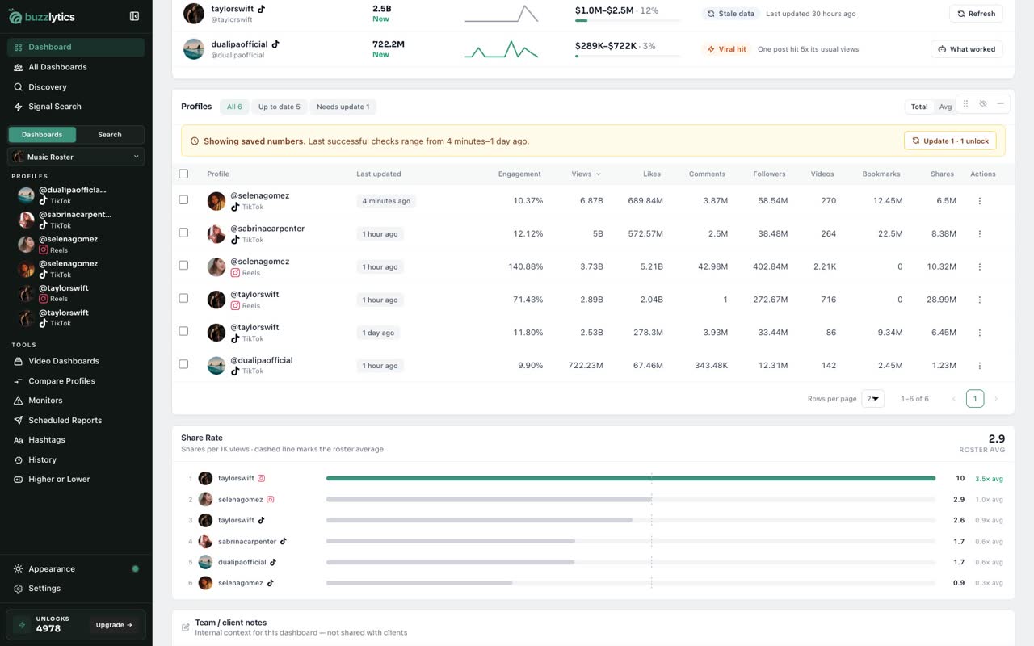Open Discovery from the sidebar
The image size is (1034, 646).
[76, 86]
